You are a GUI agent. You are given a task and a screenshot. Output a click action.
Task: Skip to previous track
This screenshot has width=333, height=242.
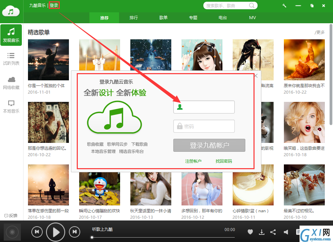(x=37, y=232)
